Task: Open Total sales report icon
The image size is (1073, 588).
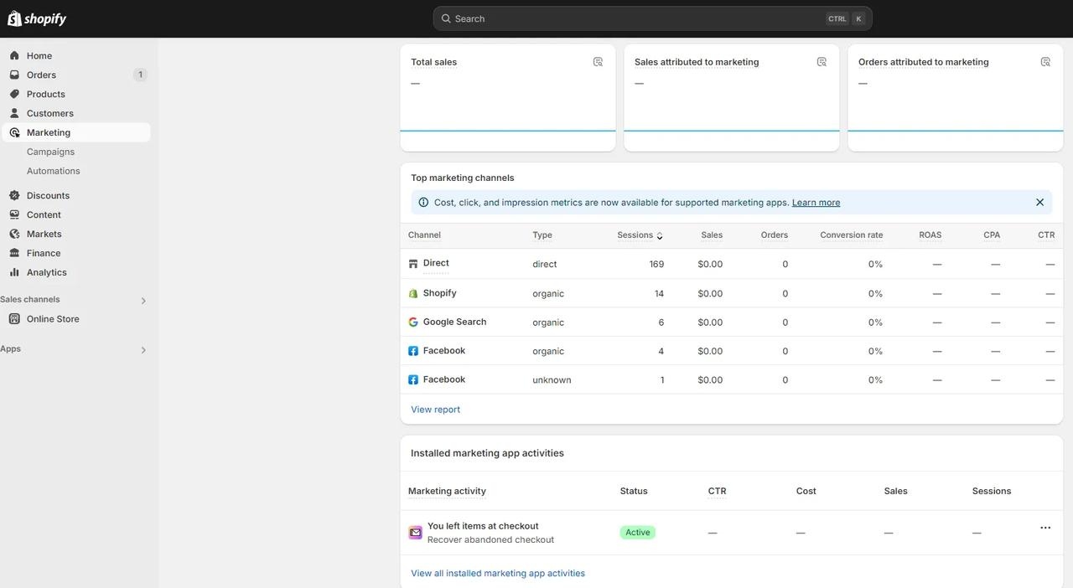Action: tap(598, 62)
